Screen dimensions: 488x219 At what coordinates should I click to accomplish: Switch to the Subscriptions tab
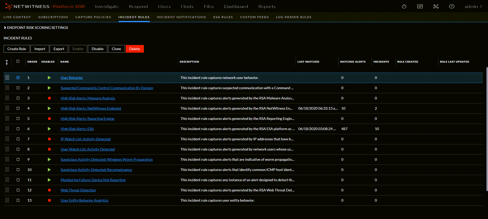click(x=53, y=17)
